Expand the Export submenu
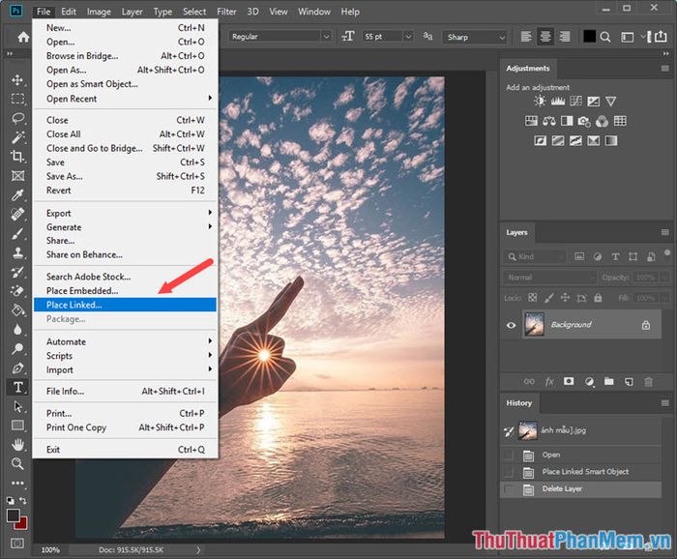The height and width of the screenshot is (559, 677). tap(125, 213)
